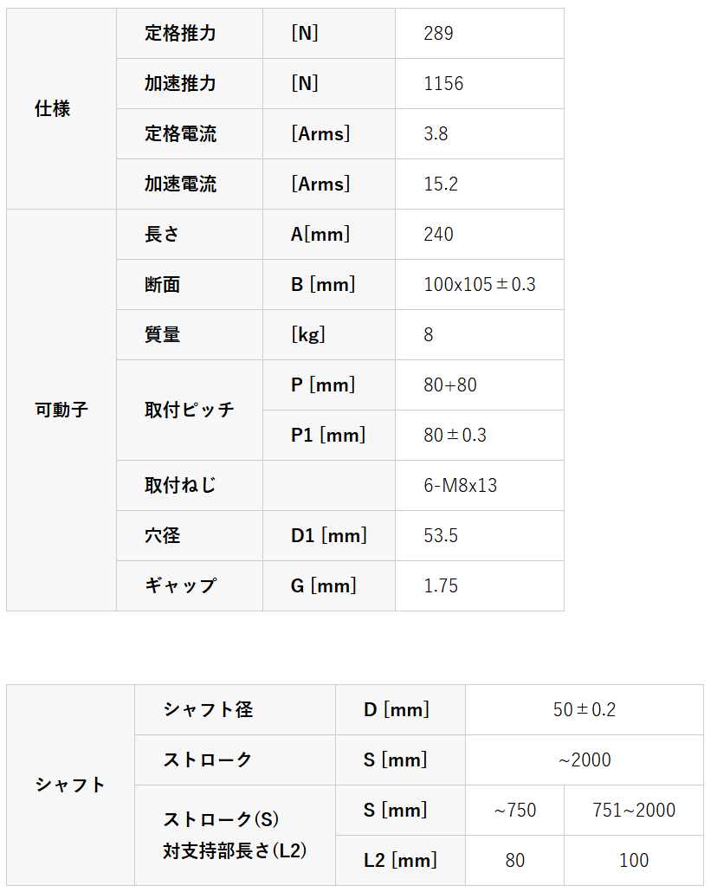The height and width of the screenshot is (892, 717).
Task: Click the 6-M8x13 mounting screw value
Action: (461, 486)
